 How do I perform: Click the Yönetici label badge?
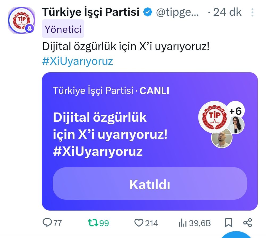coord(63,29)
